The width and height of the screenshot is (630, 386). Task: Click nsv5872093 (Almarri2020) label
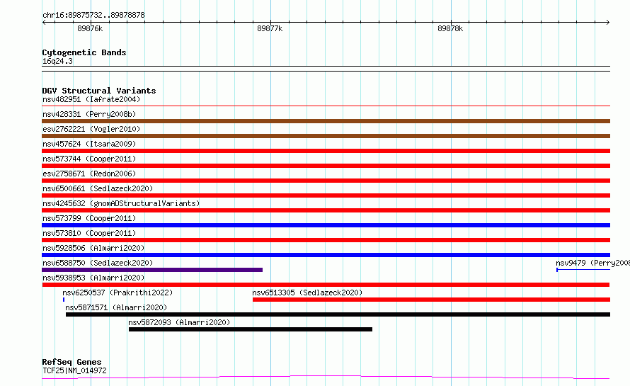(179, 322)
